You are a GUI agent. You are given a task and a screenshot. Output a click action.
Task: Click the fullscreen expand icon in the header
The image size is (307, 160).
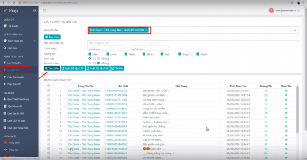click(x=45, y=10)
